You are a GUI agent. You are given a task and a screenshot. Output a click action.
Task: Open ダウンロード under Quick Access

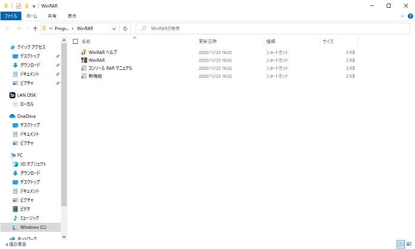(30, 65)
